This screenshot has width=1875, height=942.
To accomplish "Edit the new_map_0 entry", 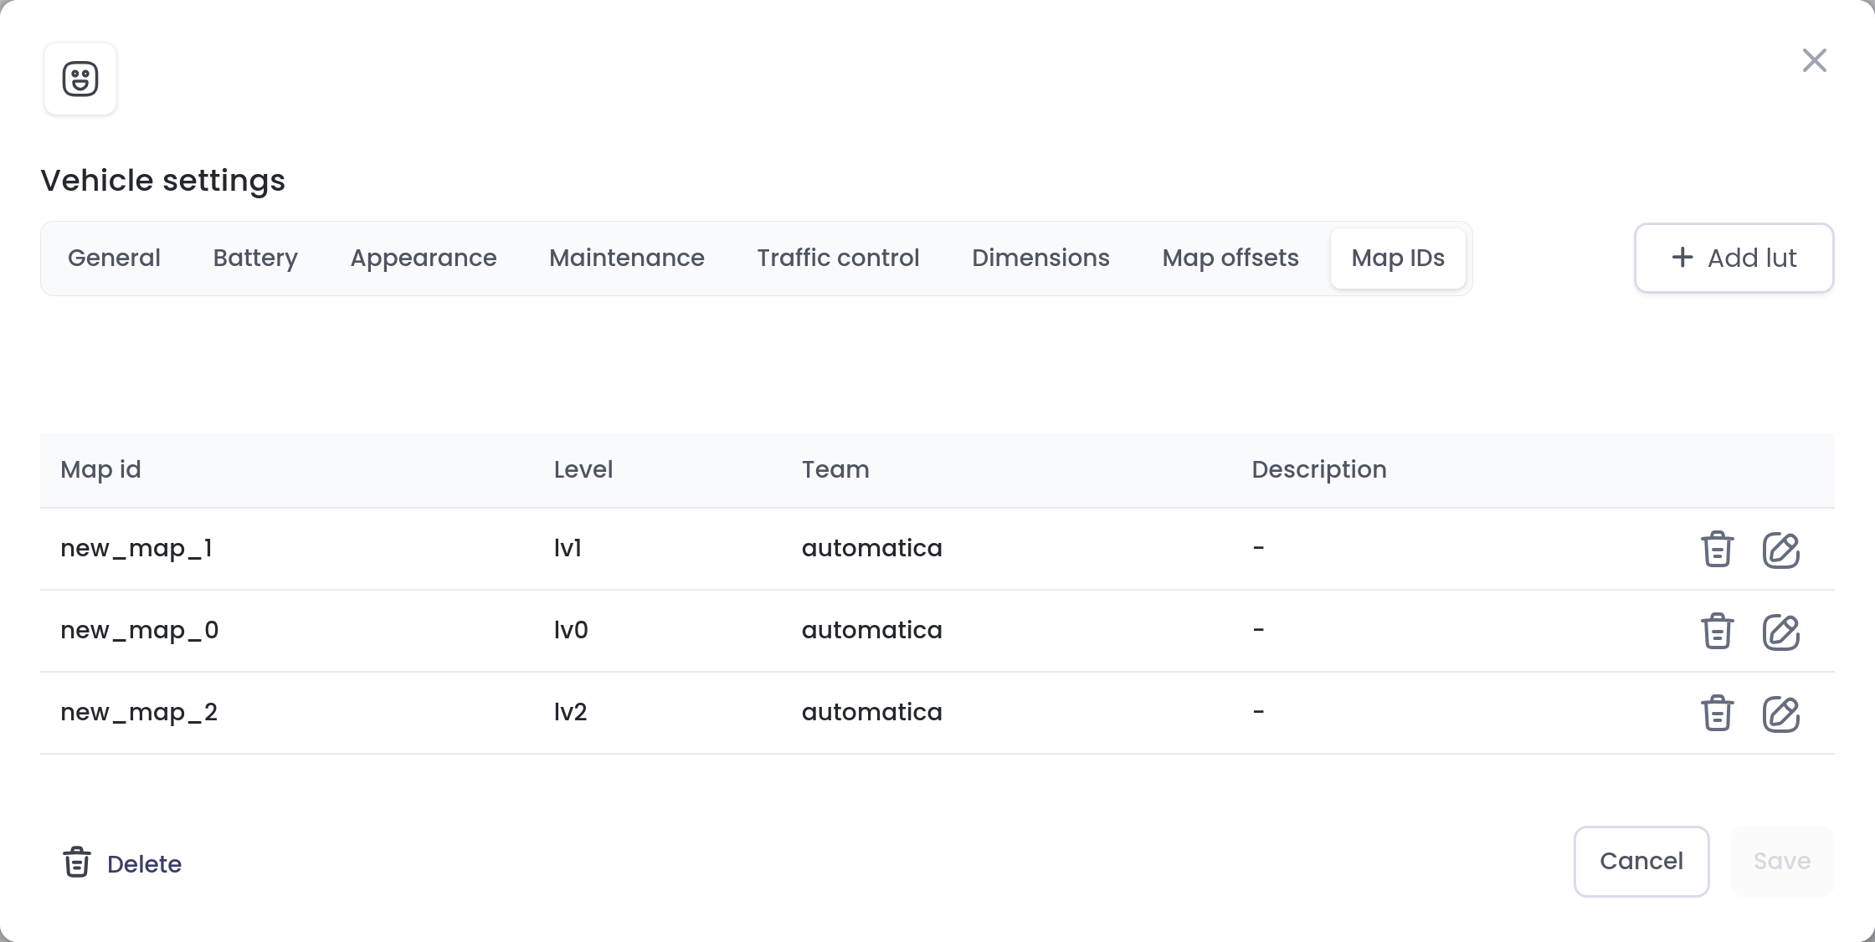I will click(x=1780, y=632).
